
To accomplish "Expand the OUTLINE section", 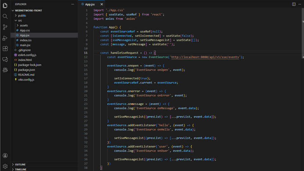I will (x=20, y=164).
